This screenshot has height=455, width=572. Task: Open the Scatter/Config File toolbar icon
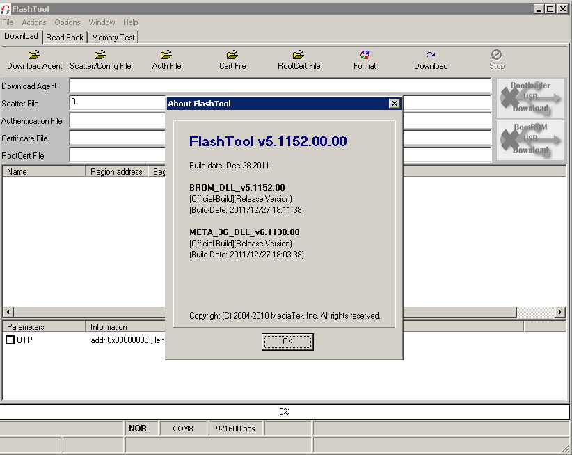click(100, 55)
